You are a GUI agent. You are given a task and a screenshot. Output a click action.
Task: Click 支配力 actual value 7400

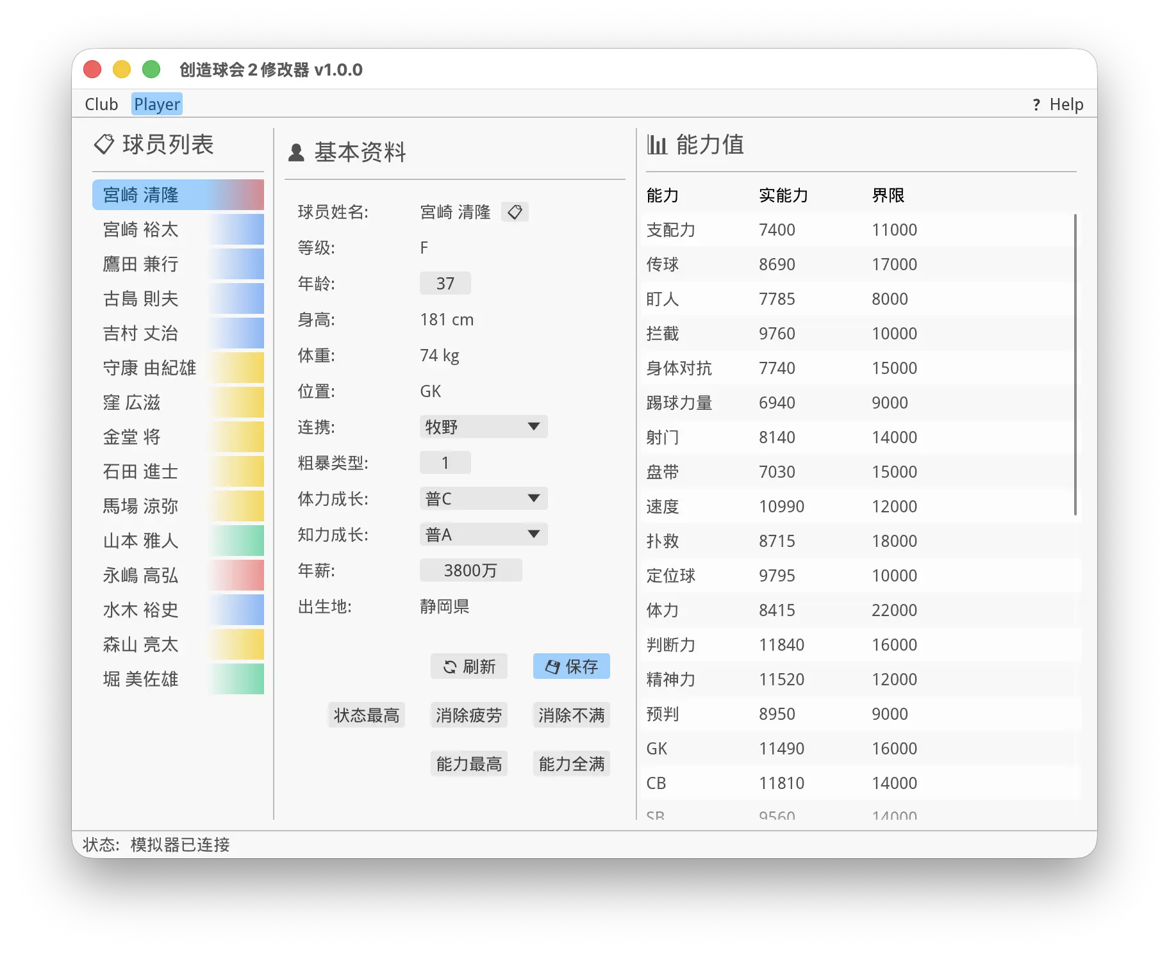(x=777, y=230)
